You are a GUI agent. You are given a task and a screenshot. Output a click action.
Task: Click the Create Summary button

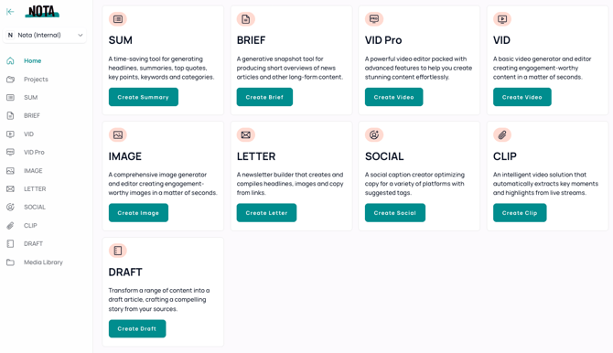coord(143,97)
